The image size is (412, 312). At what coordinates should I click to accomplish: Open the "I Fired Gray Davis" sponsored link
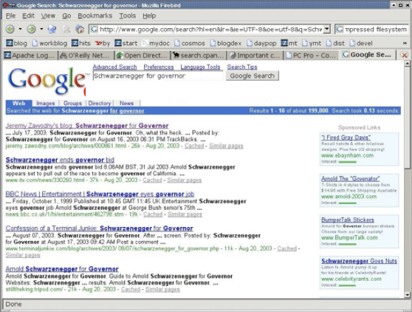pos(346,138)
